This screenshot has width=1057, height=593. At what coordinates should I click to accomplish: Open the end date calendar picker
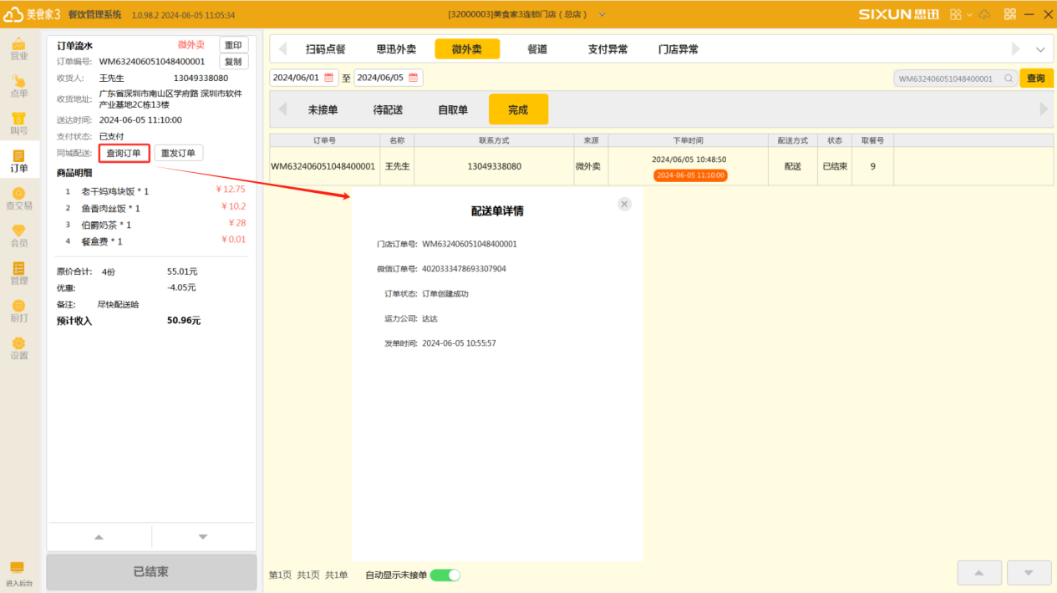pos(413,78)
